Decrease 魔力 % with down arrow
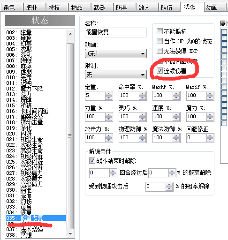The image size is (228, 240). click(210, 119)
